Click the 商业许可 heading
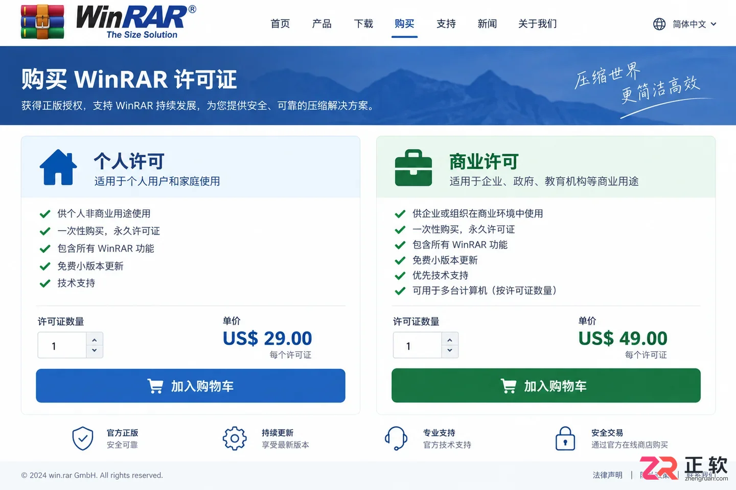The height and width of the screenshot is (490, 736). 484,161
